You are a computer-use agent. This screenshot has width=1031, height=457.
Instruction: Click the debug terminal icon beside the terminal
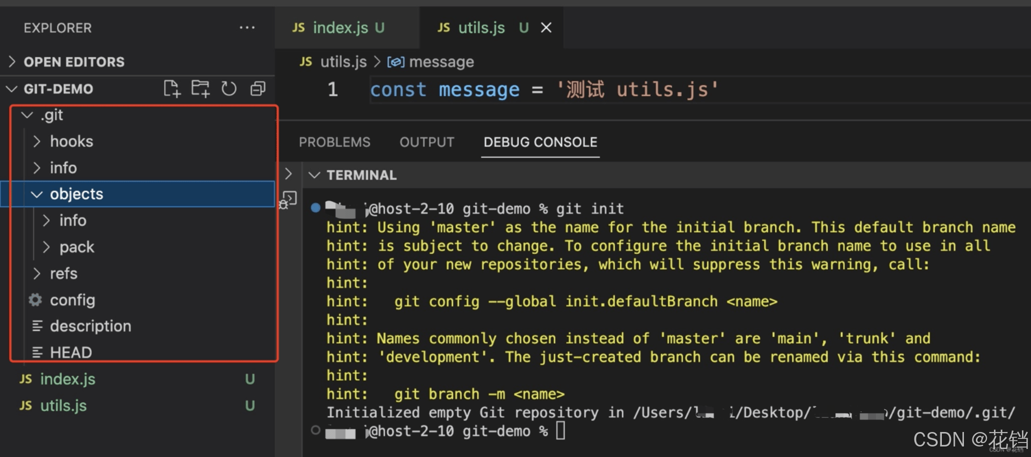click(x=288, y=200)
